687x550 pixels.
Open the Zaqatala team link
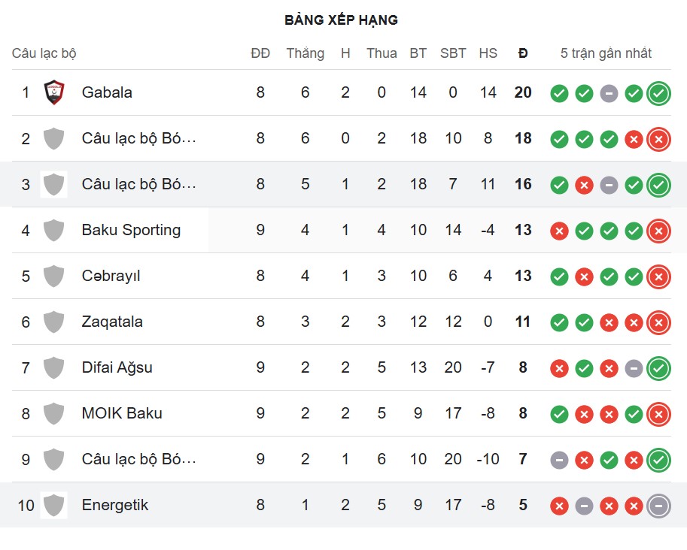pos(112,322)
